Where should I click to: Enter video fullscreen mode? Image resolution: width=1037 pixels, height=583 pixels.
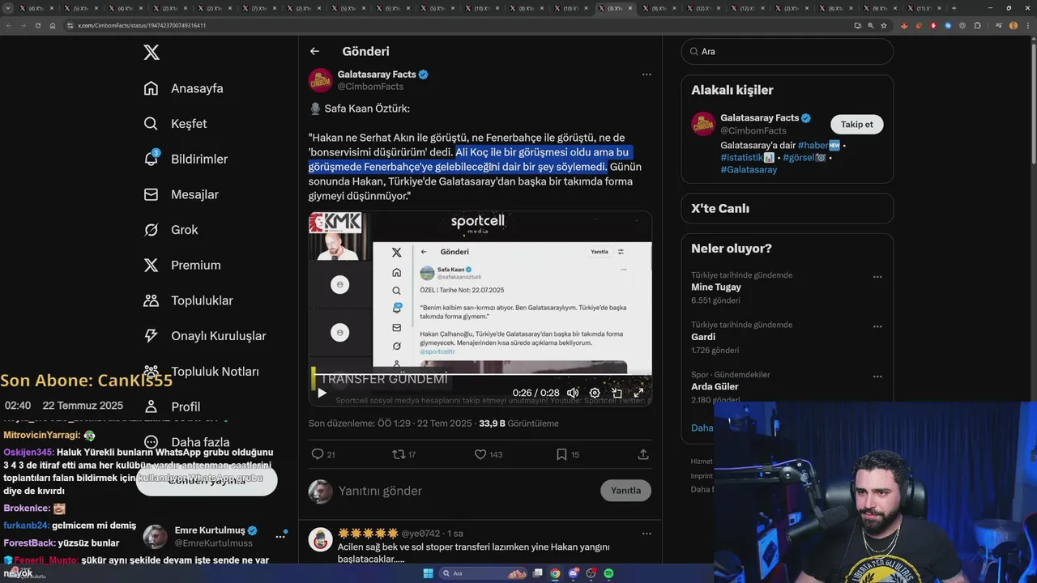tap(638, 393)
